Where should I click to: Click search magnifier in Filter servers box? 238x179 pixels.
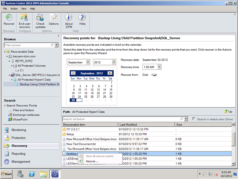(52, 45)
